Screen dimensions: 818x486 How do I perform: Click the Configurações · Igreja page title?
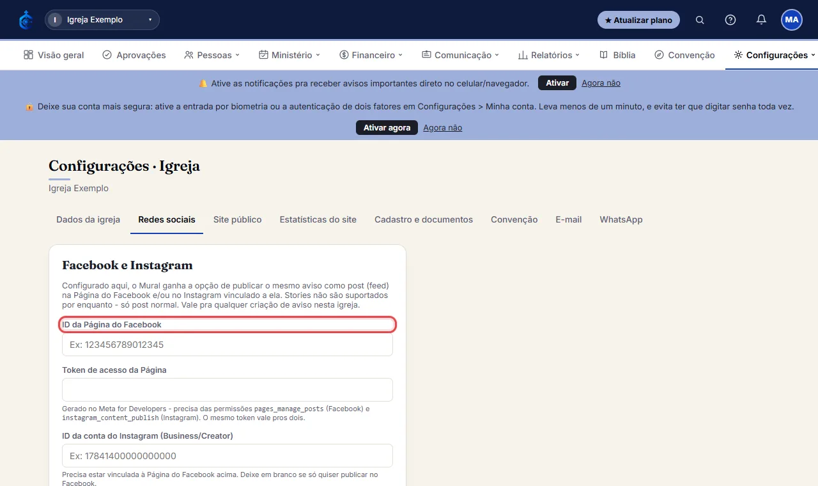click(124, 166)
